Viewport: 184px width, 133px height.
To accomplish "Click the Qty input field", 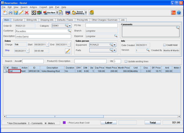I will [x=117, y=61].
